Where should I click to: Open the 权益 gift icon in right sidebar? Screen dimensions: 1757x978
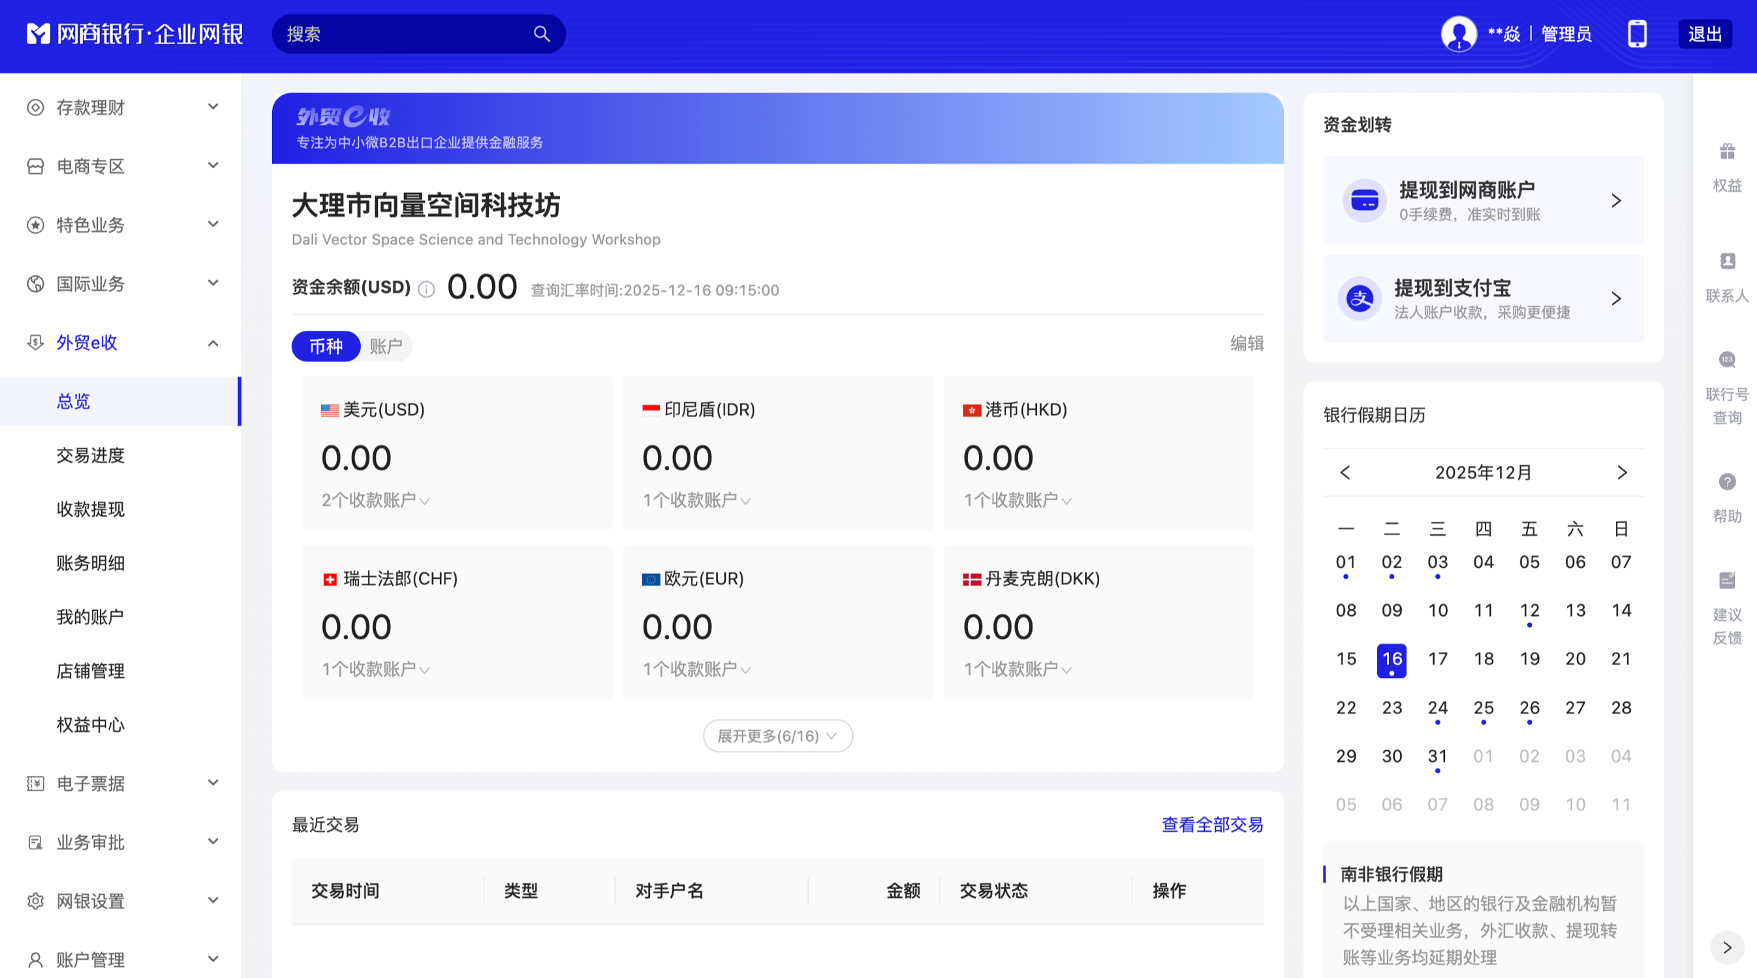[x=1726, y=151]
